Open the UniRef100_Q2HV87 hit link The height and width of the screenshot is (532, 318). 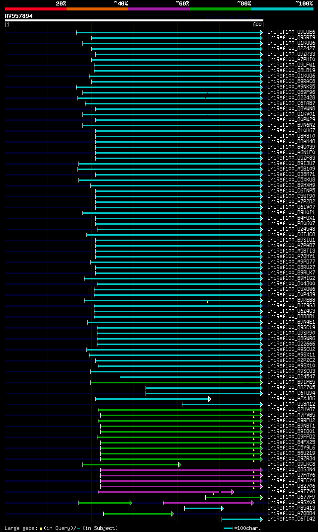pyautogui.click(x=291, y=410)
